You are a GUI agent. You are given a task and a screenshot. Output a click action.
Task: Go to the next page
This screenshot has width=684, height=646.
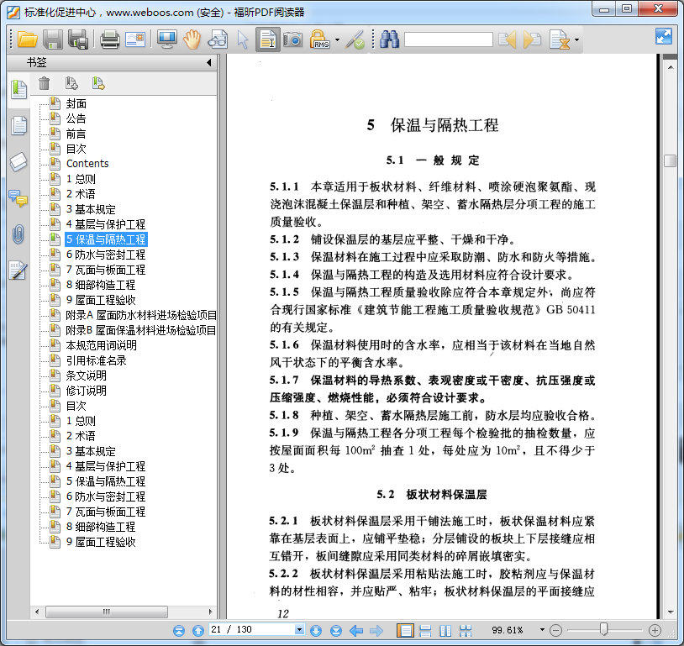point(316,631)
